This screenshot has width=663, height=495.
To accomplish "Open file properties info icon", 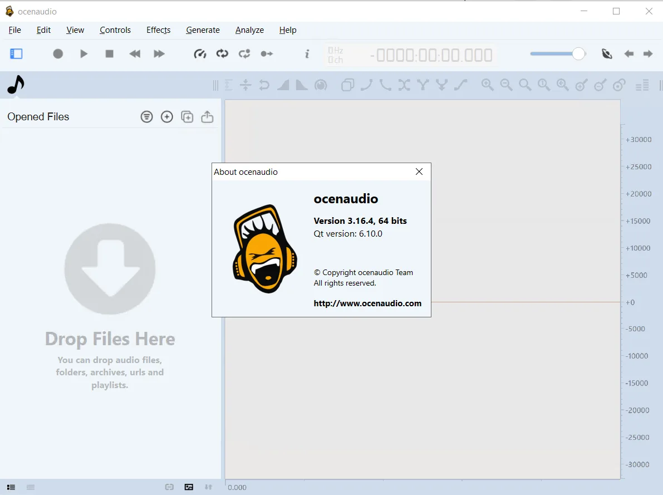I will (x=307, y=53).
